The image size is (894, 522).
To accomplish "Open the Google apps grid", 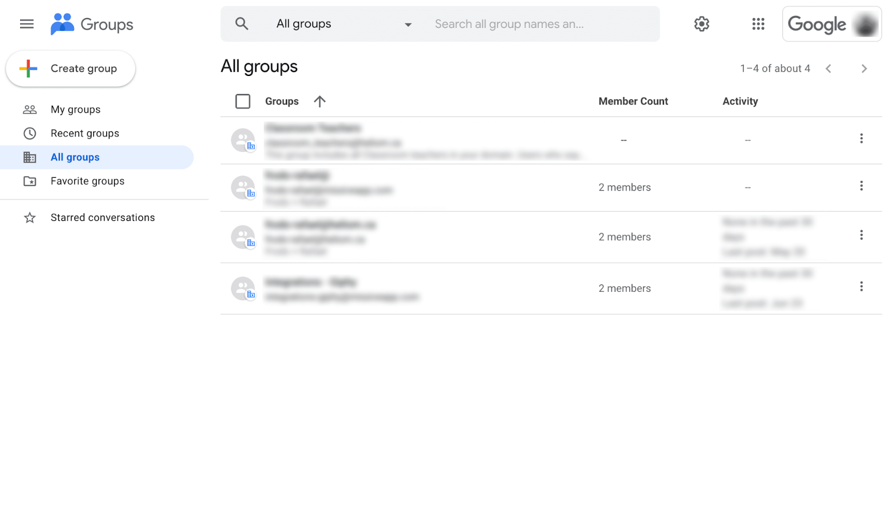I will click(758, 24).
